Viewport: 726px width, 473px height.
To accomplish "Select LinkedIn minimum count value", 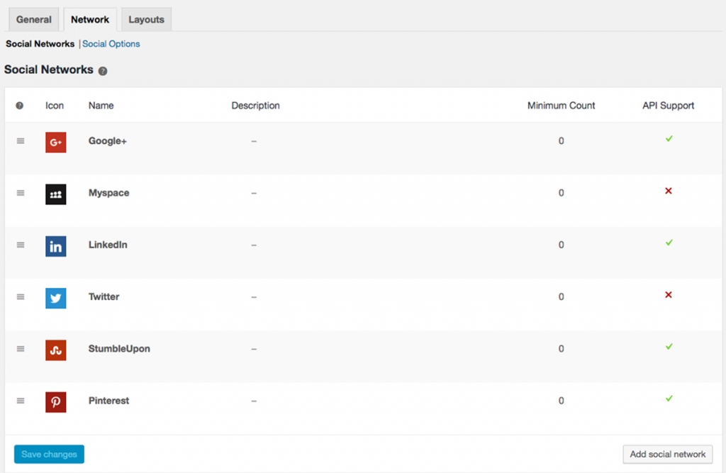I will [x=561, y=245].
